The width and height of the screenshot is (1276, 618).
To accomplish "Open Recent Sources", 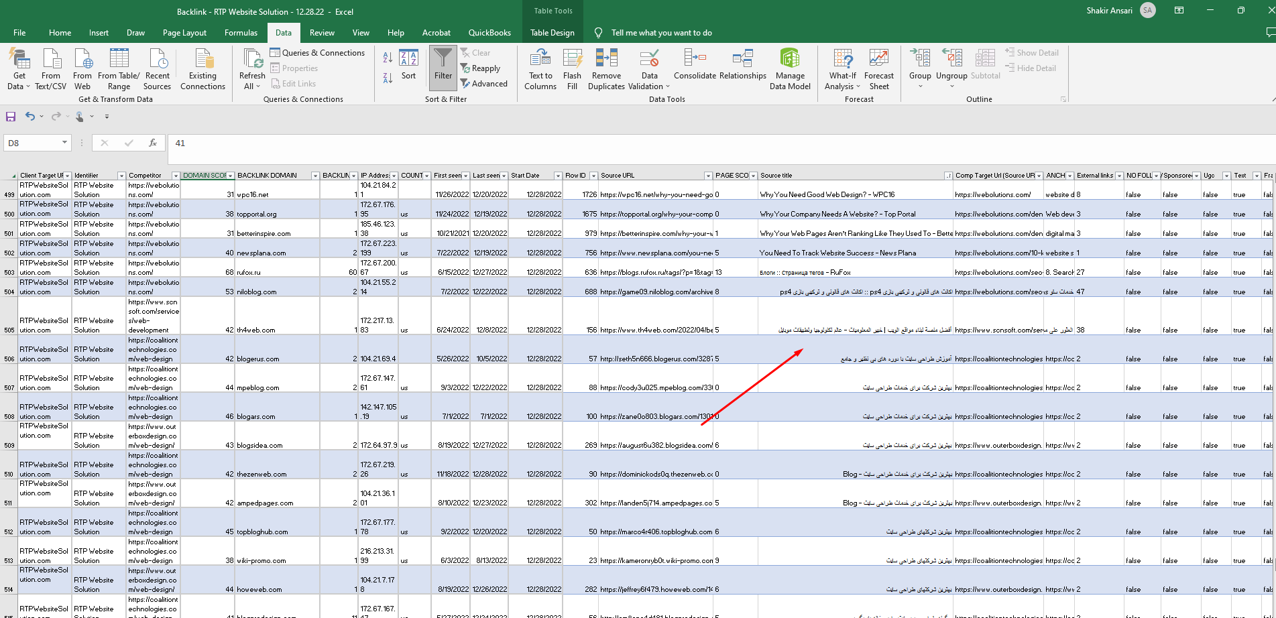I will point(158,69).
